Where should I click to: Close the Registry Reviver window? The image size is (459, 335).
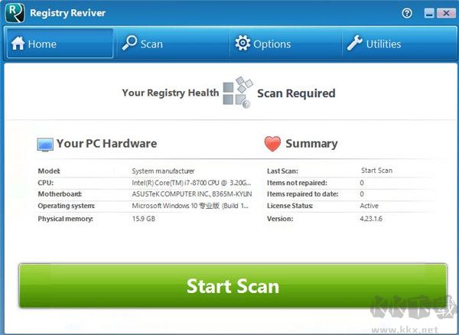446,13
